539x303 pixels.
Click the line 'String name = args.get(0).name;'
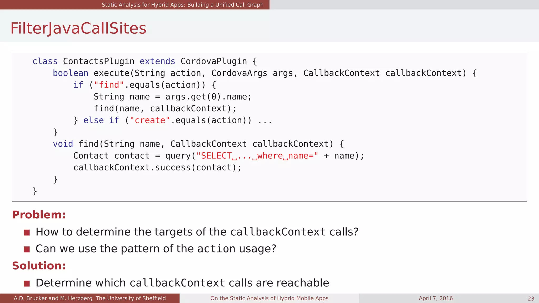tap(173, 97)
